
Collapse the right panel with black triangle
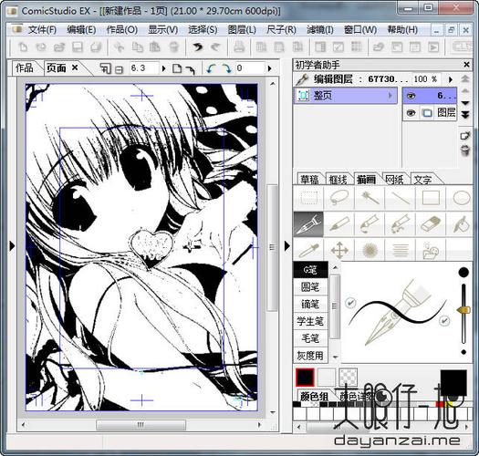pos(286,246)
